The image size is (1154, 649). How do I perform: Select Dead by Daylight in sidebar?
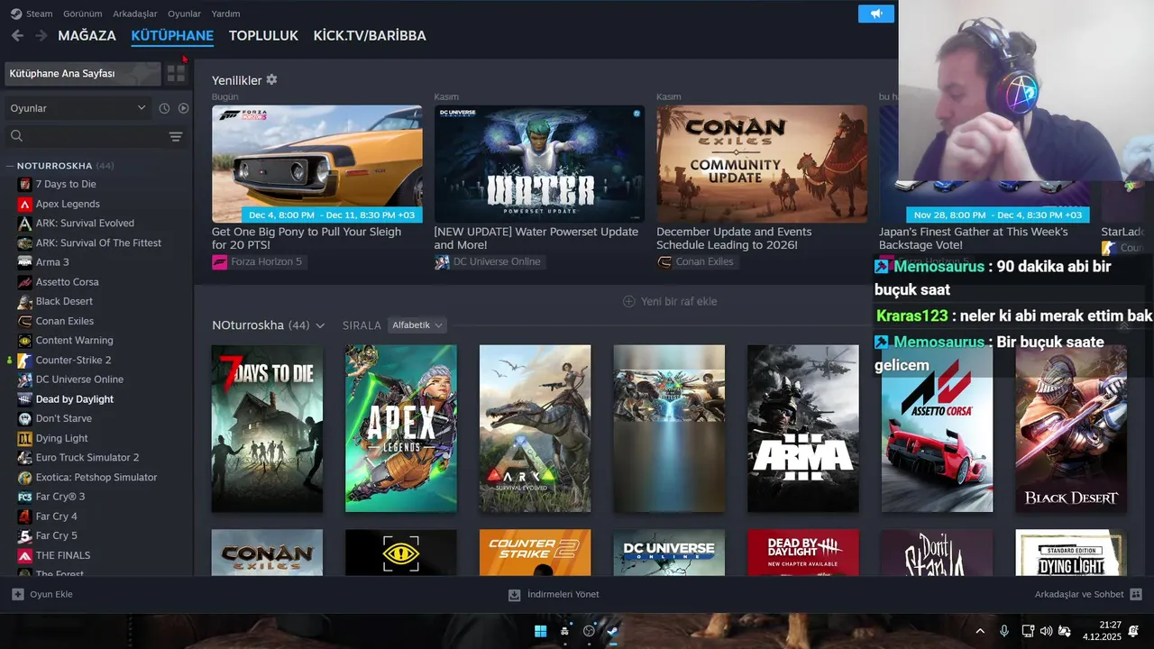(x=75, y=399)
